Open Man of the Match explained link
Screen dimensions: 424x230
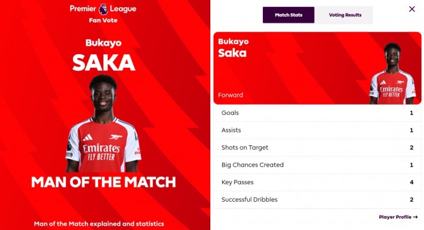(x=99, y=224)
